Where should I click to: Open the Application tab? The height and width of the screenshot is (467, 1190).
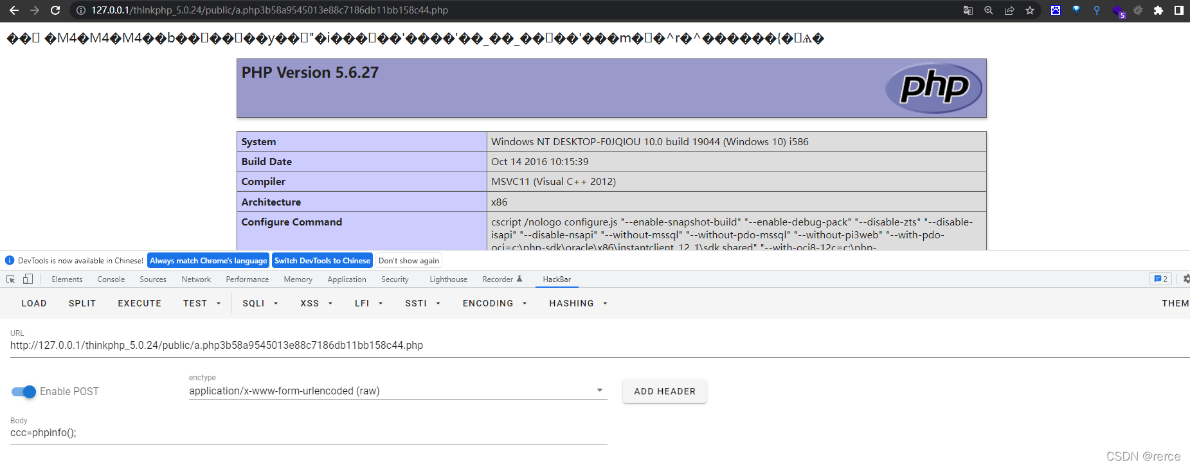tap(347, 279)
